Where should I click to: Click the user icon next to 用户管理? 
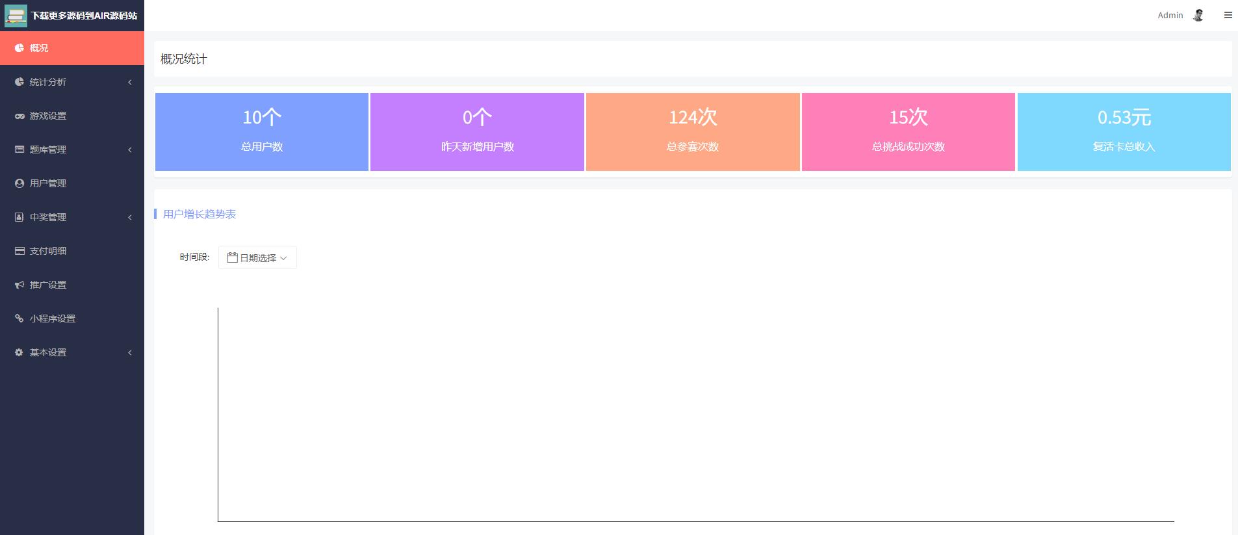coord(19,183)
